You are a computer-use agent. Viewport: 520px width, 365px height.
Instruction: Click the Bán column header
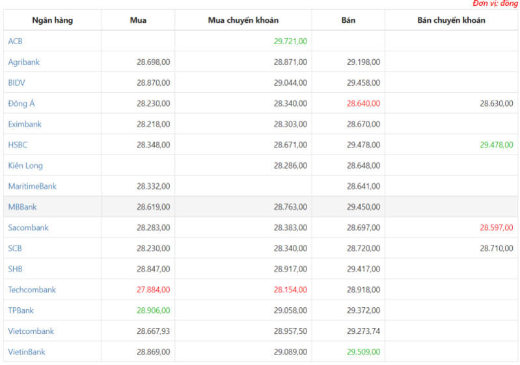click(348, 20)
